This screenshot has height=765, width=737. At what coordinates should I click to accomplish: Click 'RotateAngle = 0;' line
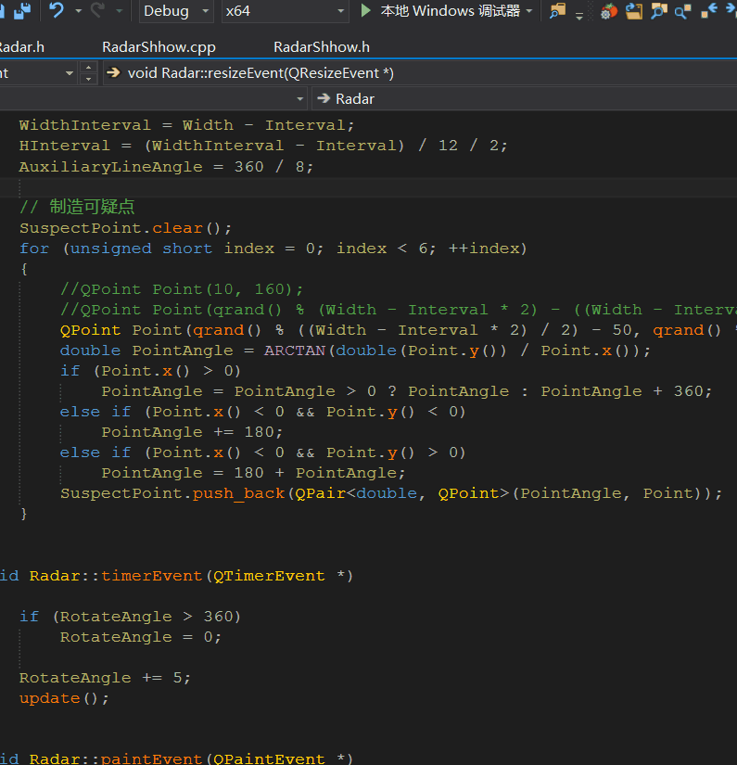tap(141, 638)
